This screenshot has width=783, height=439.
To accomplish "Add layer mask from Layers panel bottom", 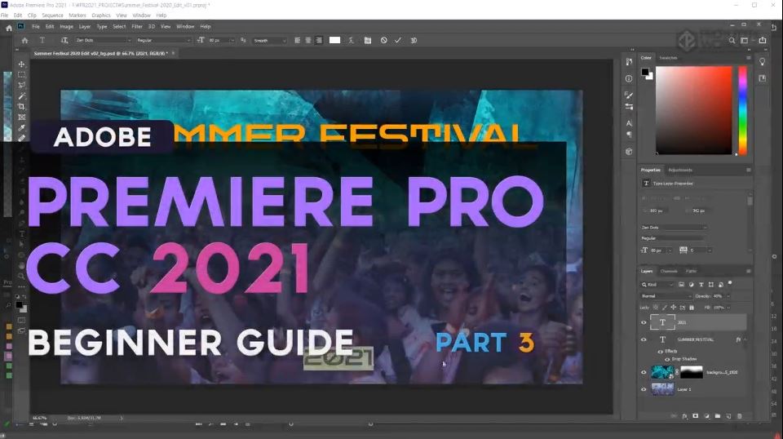I will (x=695, y=416).
